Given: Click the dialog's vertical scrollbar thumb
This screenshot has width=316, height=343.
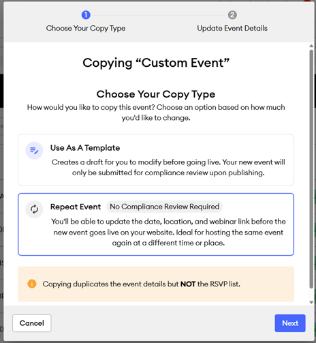Looking at the screenshot, I should point(311,169).
